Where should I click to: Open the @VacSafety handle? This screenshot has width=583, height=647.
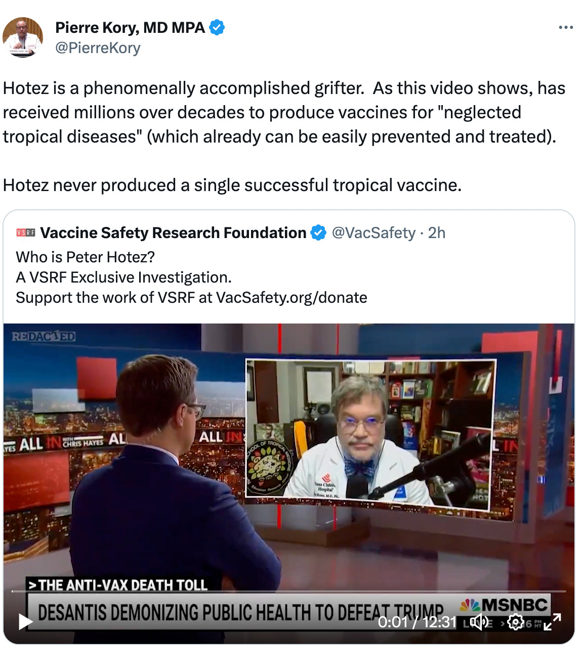(x=373, y=233)
